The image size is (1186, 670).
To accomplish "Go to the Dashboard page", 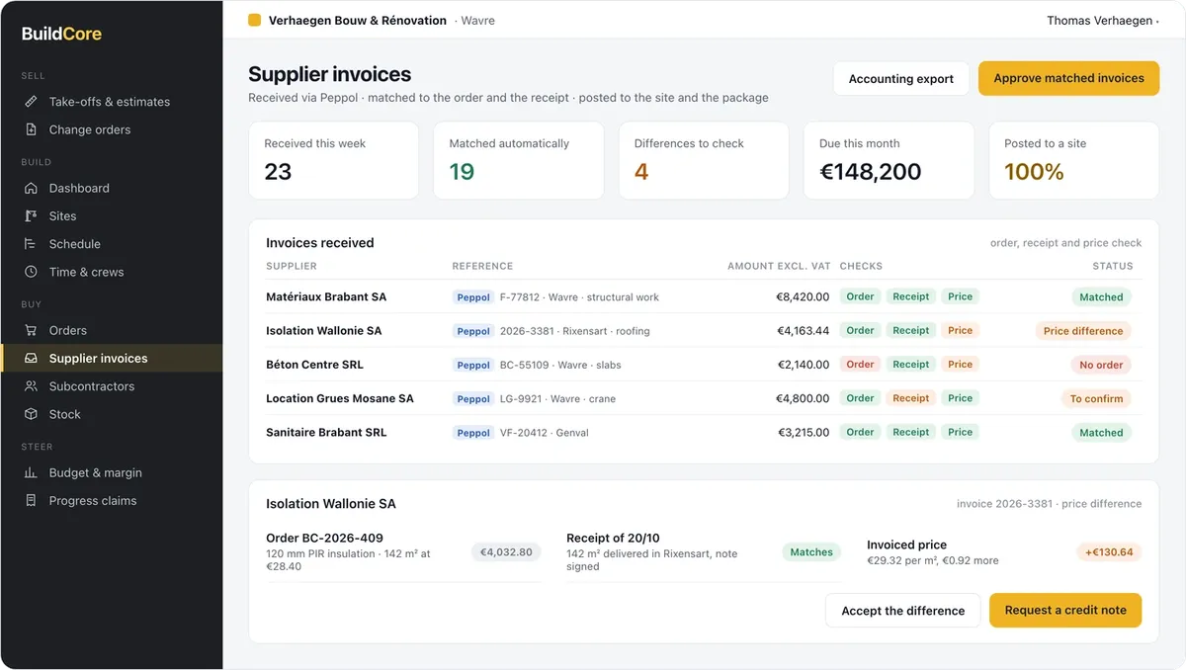I will [111, 188].
